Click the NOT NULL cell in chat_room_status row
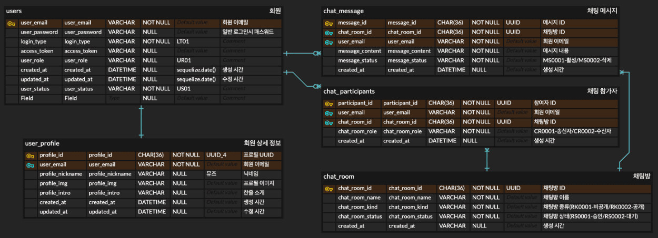The height and width of the screenshot is (238, 658). click(x=485, y=216)
